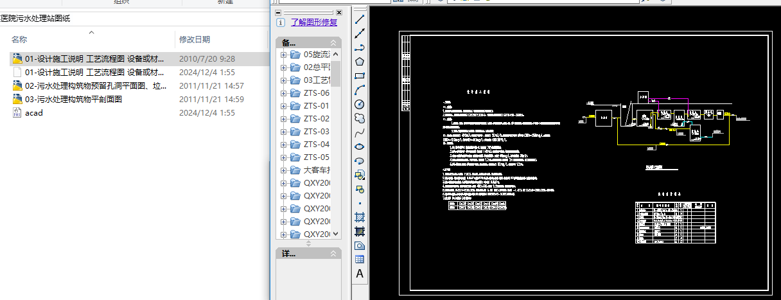Click the 医院污水处理站图纸 folder path text
This screenshot has height=300, width=781.
point(35,19)
